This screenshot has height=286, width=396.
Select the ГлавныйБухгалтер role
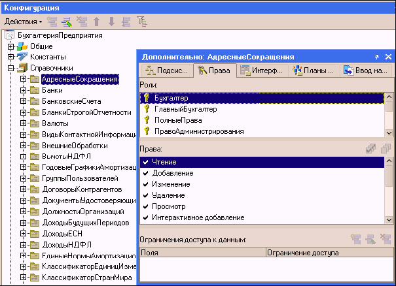[x=186, y=109]
